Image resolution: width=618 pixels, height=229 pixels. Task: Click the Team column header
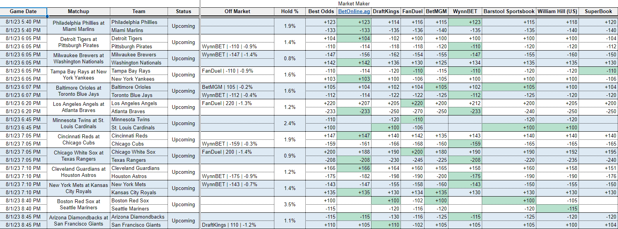(x=139, y=12)
